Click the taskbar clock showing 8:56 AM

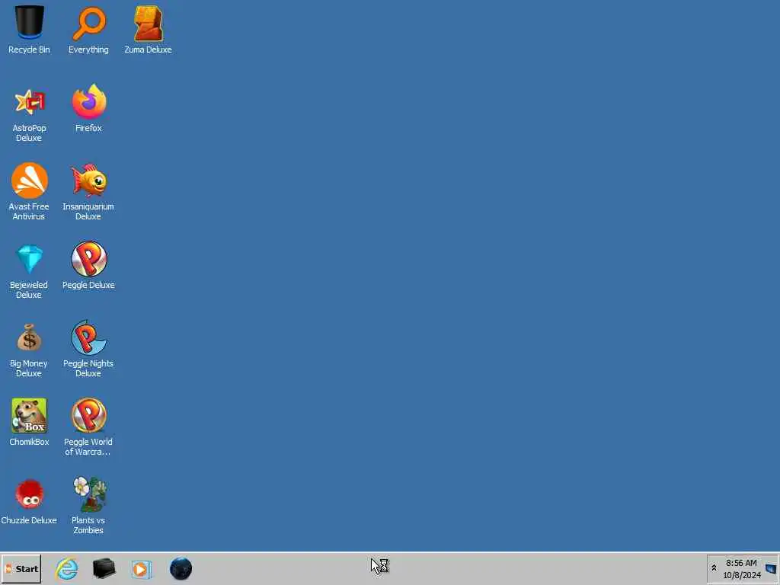pos(741,569)
